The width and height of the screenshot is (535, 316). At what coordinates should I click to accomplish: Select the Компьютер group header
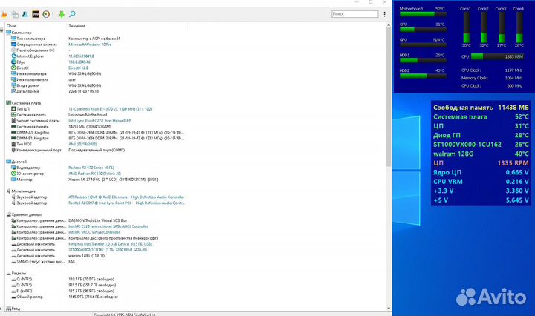(x=22, y=33)
